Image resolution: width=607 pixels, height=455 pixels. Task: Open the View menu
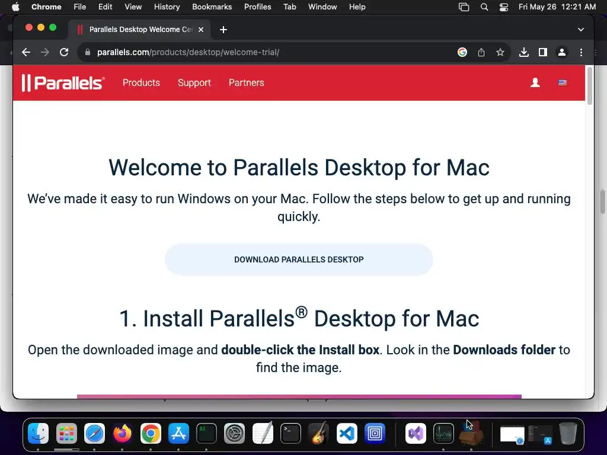[x=133, y=7]
